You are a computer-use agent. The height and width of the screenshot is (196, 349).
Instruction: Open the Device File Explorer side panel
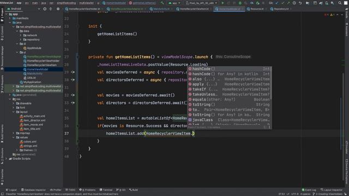347,171
